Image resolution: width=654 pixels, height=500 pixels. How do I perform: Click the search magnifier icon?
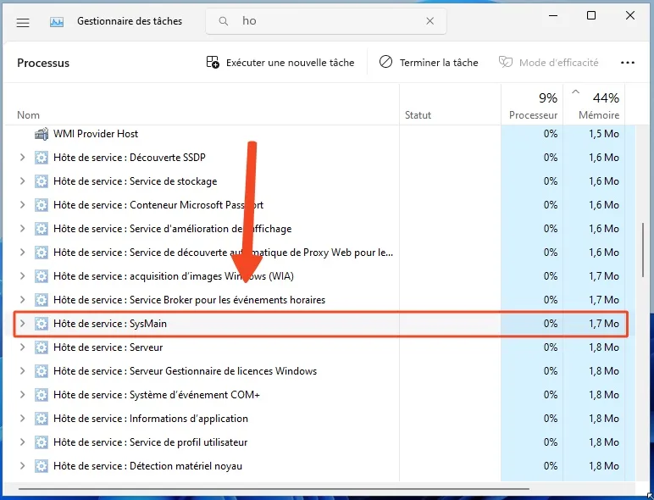223,22
